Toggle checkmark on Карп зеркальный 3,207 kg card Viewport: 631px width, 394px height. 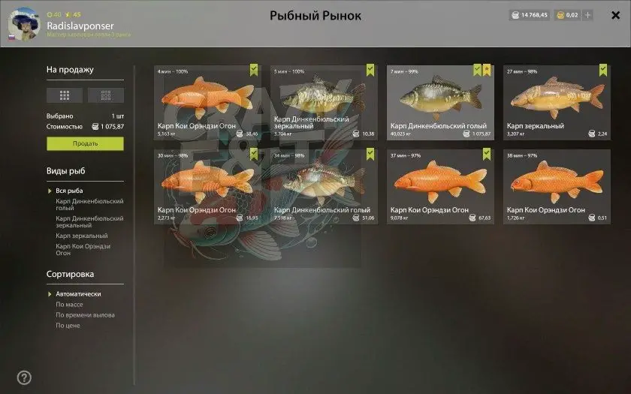tap(602, 70)
